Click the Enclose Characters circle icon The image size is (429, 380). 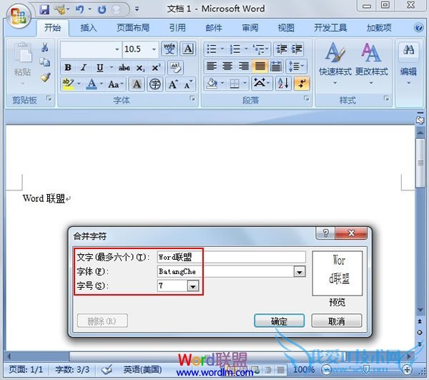tap(155, 84)
